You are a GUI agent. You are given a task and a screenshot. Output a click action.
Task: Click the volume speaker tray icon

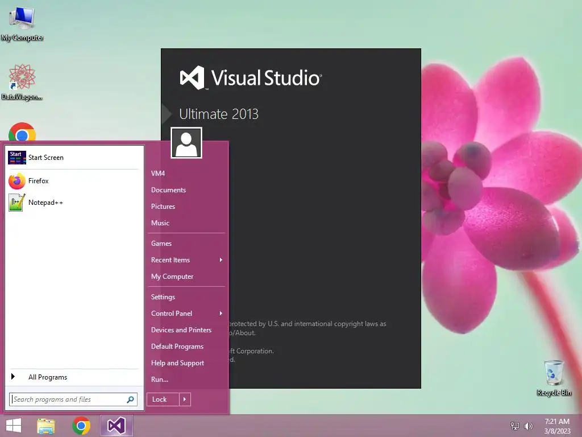[528, 426]
